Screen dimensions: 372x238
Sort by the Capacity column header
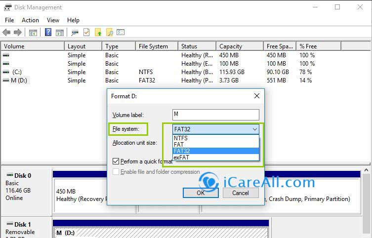point(240,46)
